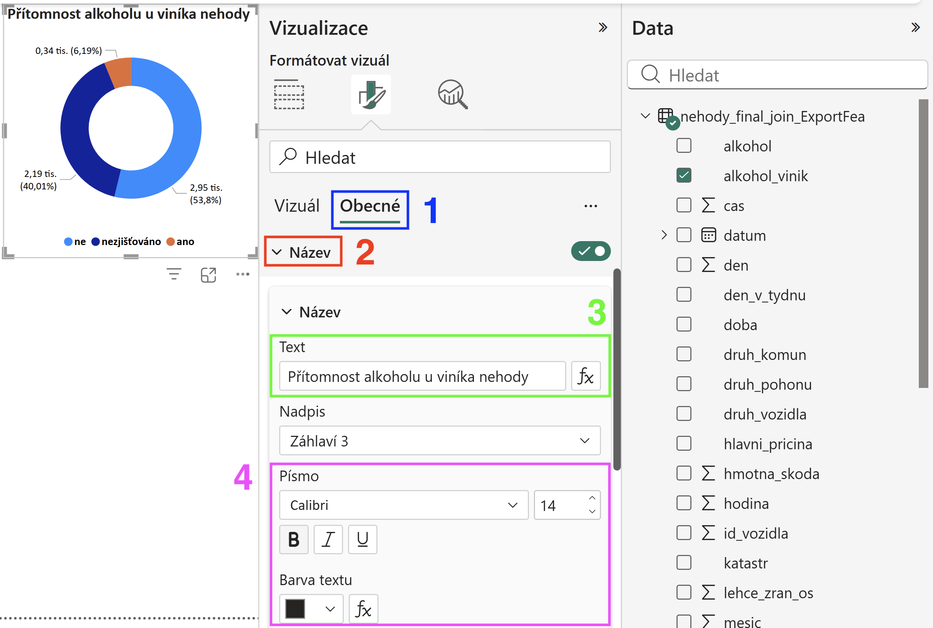
Task: Open the filter icon under donut chart
Action: coord(174,274)
